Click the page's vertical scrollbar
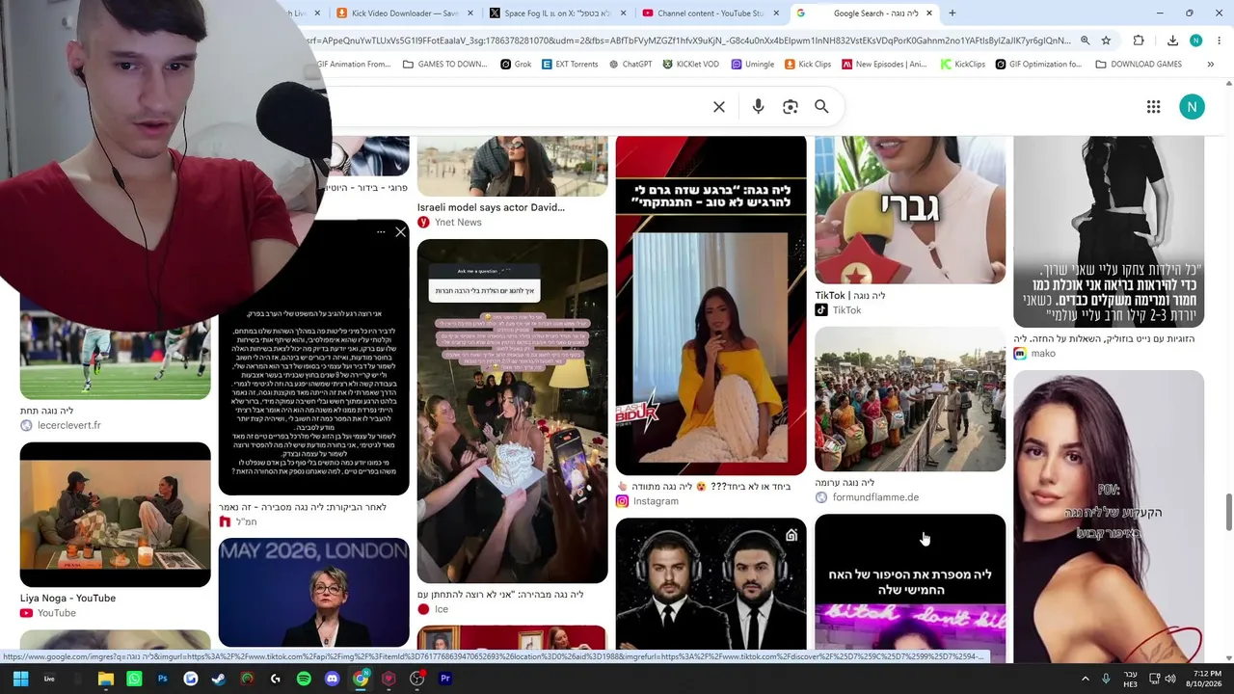The image size is (1234, 694). pos(1228,511)
